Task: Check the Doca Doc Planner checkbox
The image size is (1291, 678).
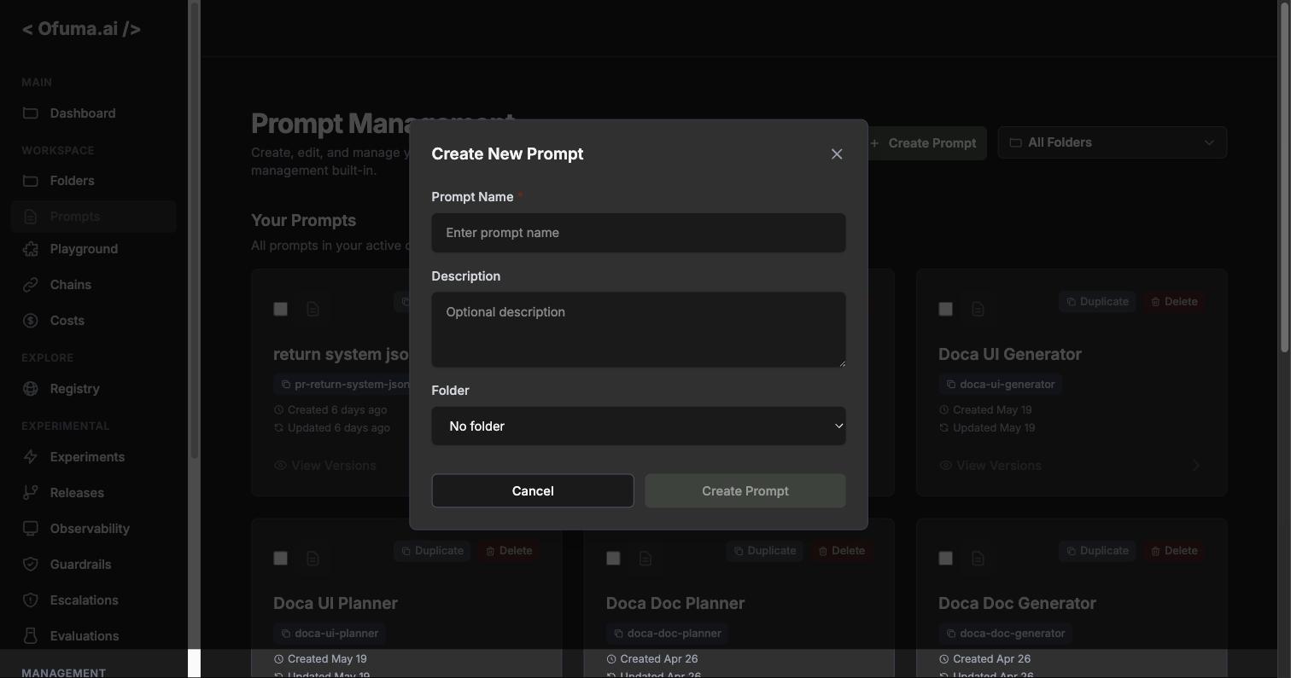Action: [x=613, y=558]
